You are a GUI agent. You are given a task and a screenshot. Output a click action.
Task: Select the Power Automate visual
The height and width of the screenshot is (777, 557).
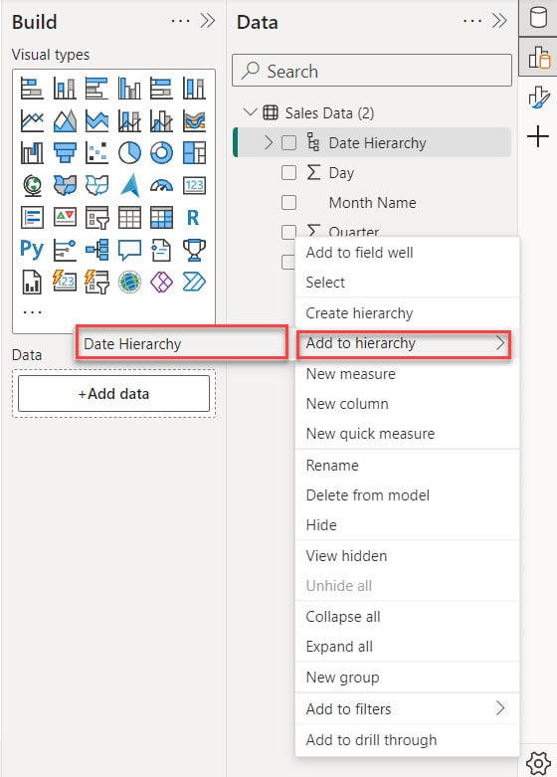click(x=194, y=282)
